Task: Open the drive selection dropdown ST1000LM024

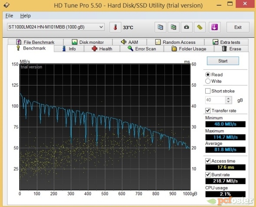Action: tap(56, 27)
